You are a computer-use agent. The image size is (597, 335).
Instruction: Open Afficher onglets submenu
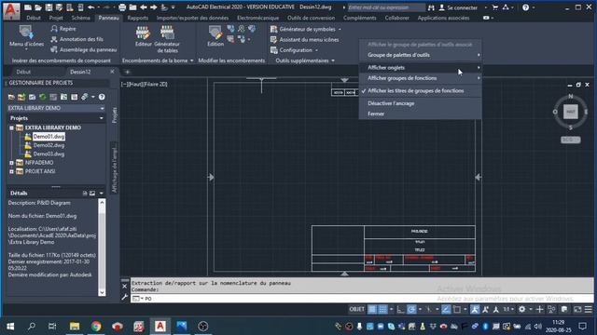(421, 68)
